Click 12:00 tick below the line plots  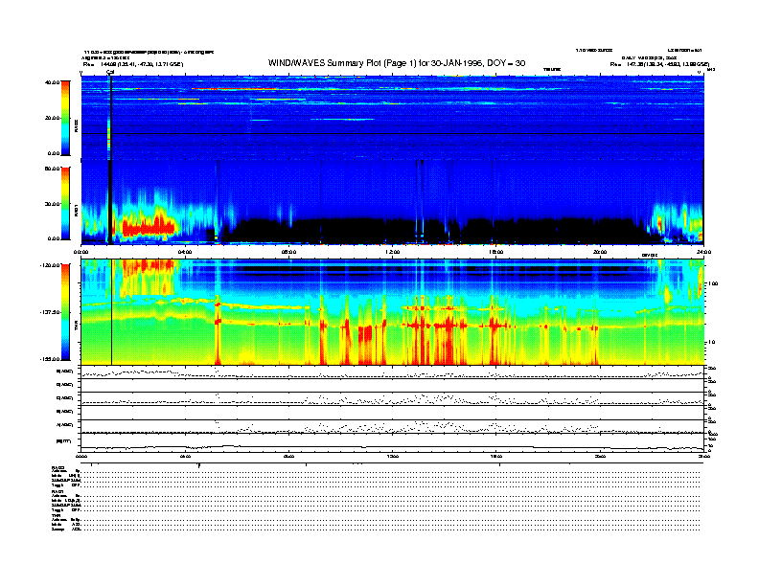(x=392, y=456)
